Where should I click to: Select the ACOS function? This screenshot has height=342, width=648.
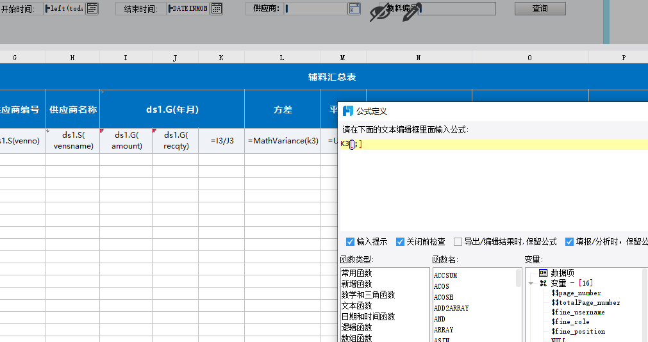click(x=442, y=286)
